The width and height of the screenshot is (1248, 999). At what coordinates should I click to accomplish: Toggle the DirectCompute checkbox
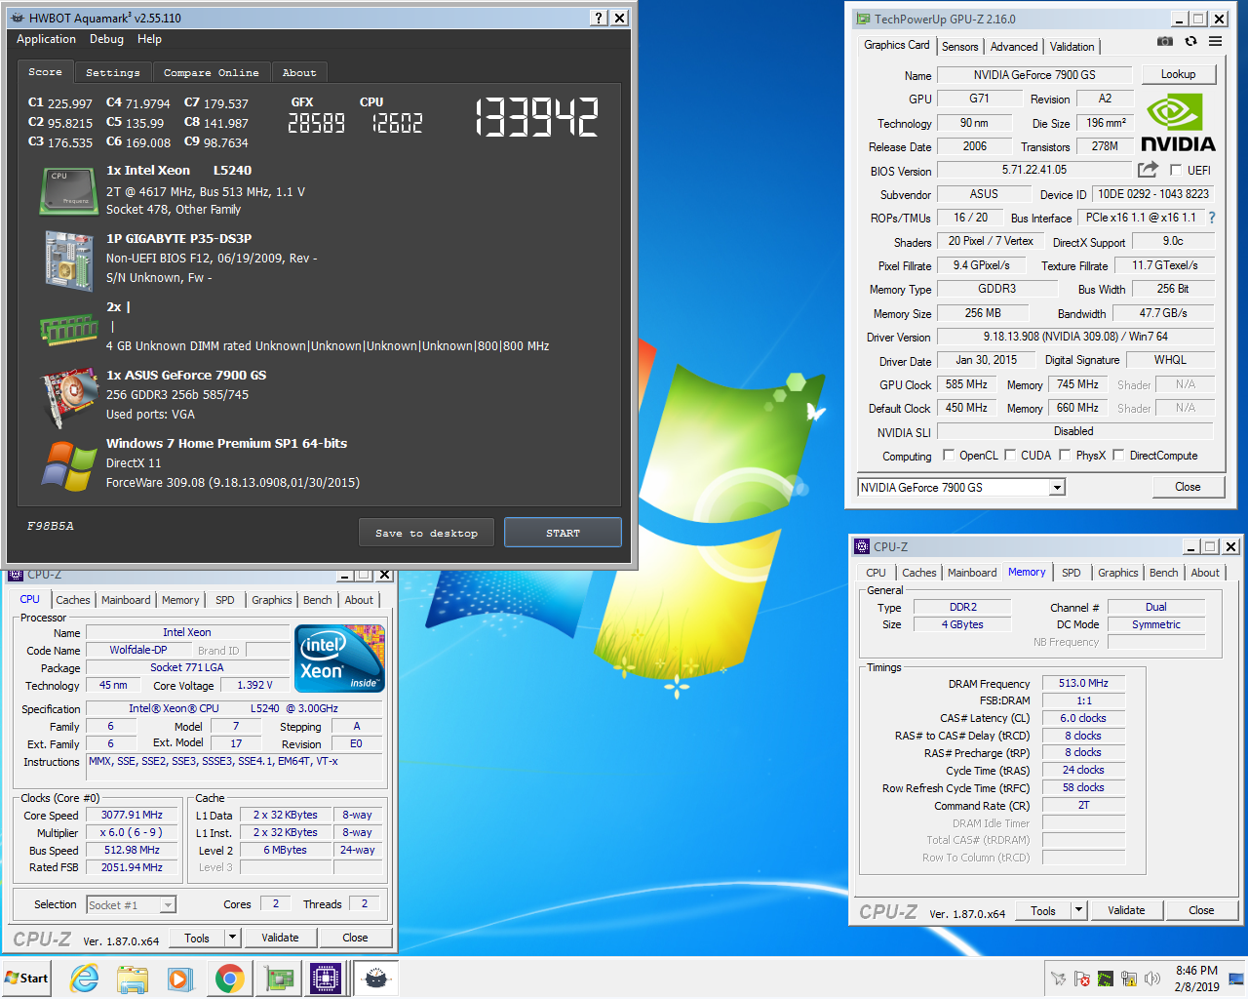pos(1118,455)
